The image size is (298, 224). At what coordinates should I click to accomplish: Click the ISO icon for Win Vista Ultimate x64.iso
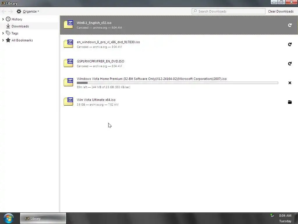point(68,102)
